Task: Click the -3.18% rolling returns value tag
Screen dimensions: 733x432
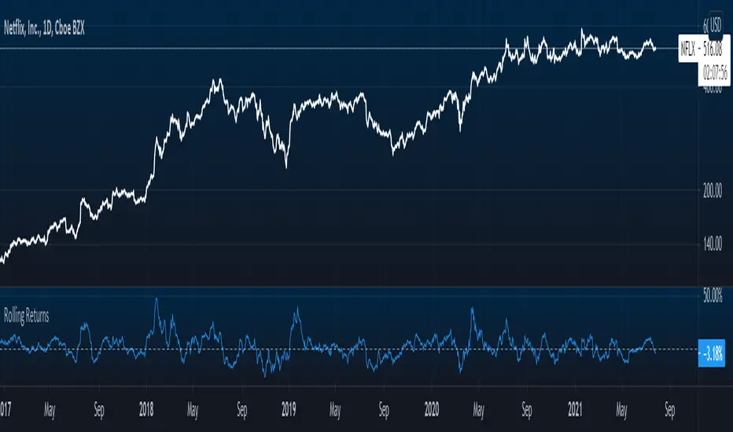Action: tap(712, 353)
